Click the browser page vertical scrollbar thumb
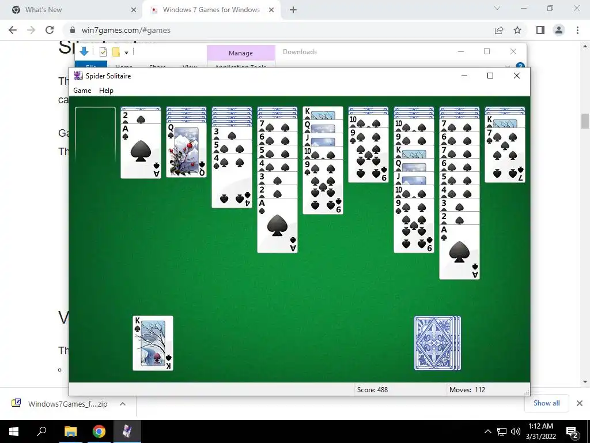This screenshot has height=443, width=590. (584, 121)
